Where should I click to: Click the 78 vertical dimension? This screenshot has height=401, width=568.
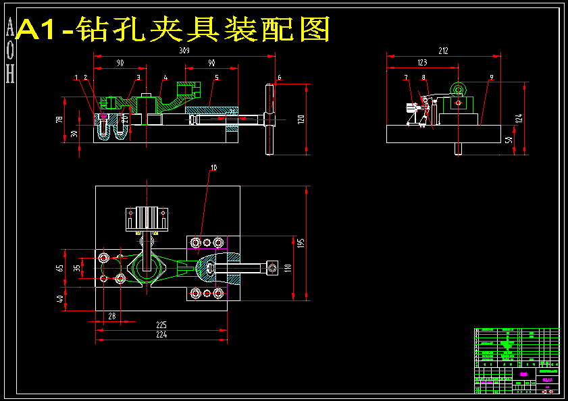pyautogui.click(x=59, y=119)
